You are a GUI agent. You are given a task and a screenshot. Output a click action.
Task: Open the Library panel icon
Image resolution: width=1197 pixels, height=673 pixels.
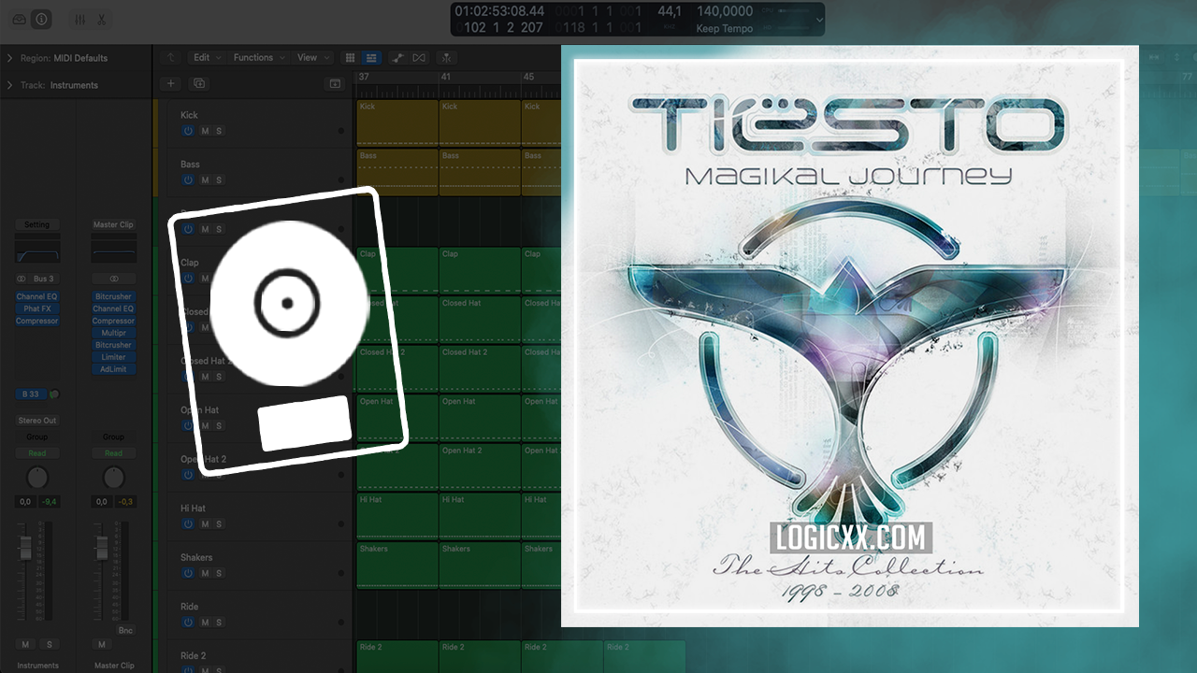coord(20,20)
